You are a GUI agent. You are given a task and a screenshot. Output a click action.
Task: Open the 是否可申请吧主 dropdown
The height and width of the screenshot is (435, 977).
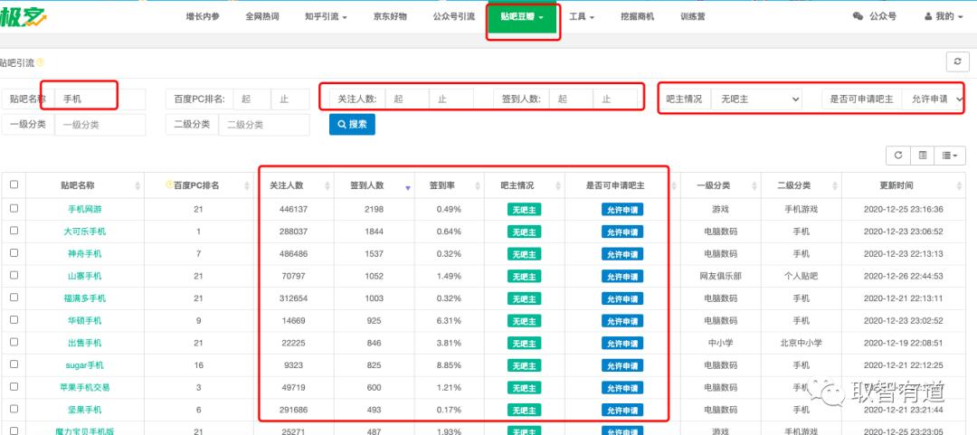point(934,99)
